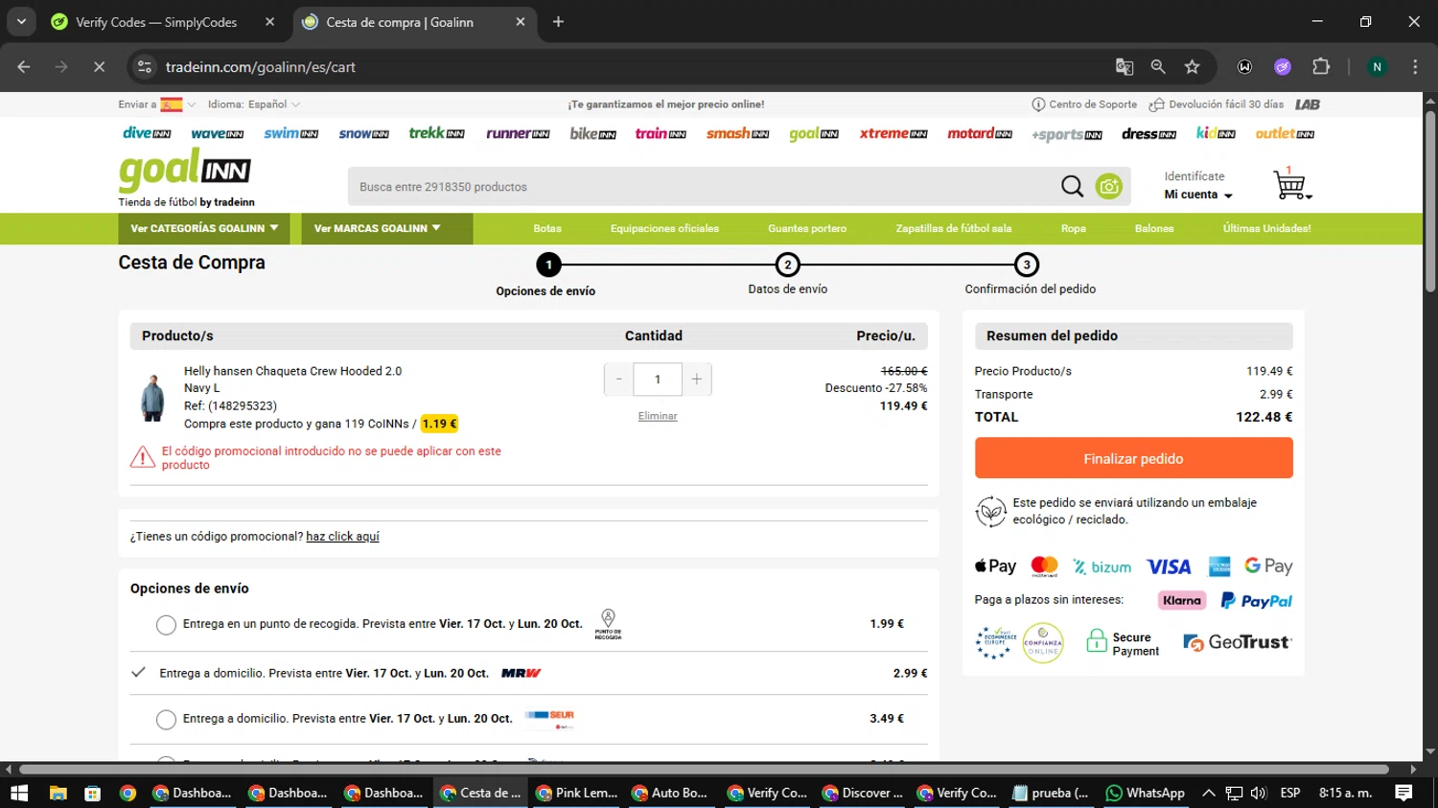This screenshot has width=1438, height=808.
Task: Increase product quantity with plus button
Action: pyautogui.click(x=697, y=380)
